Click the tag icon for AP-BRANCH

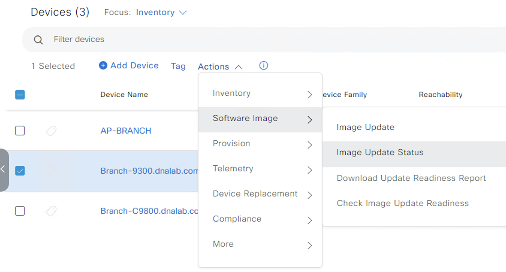51,131
